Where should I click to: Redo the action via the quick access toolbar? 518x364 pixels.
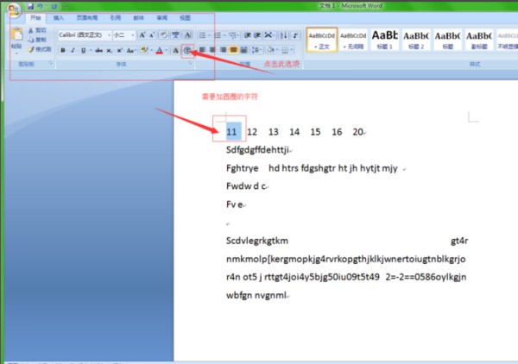pos(54,6)
